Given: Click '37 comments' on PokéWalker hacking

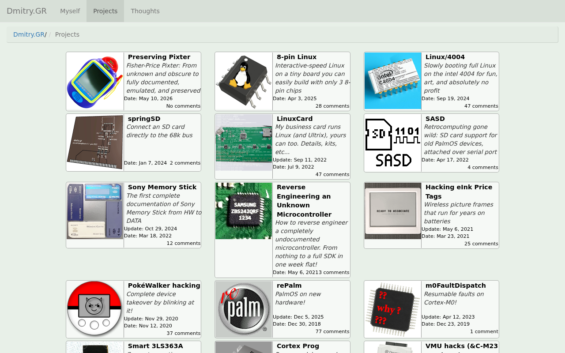Looking at the screenshot, I should pos(184,333).
